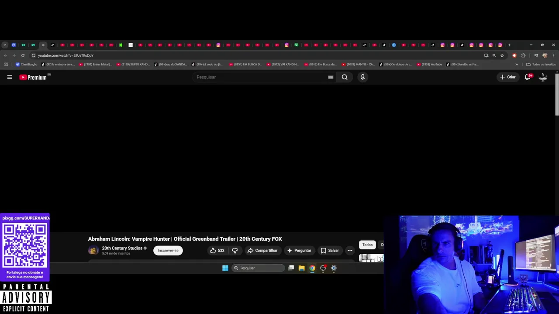Open the Windows Start button

point(225,268)
